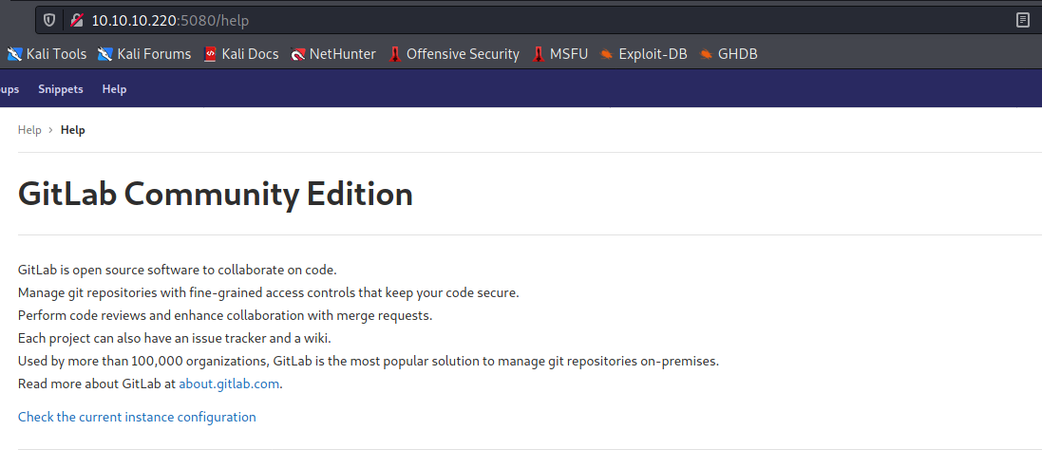Open the Offensive Security bookmark
The height and width of the screenshot is (468, 1042).
455,54
